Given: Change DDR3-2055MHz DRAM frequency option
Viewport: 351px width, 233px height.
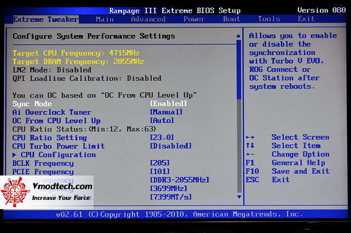Looking at the screenshot, I should (x=179, y=180).
